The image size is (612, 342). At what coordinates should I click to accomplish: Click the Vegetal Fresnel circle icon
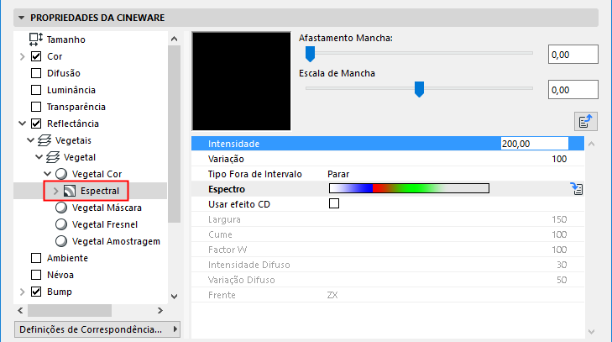[61, 224]
